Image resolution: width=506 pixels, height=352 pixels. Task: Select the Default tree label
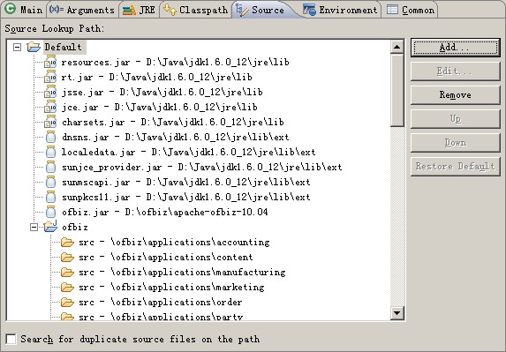click(64, 48)
